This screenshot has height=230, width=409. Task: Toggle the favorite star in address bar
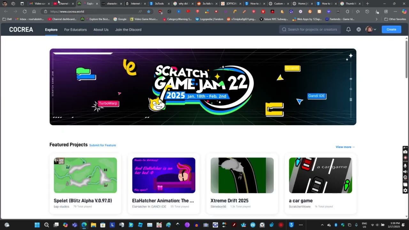click(x=149, y=11)
